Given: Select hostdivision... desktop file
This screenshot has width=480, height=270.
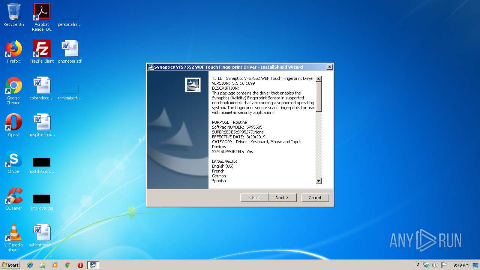Looking at the screenshot, I should point(42,165).
